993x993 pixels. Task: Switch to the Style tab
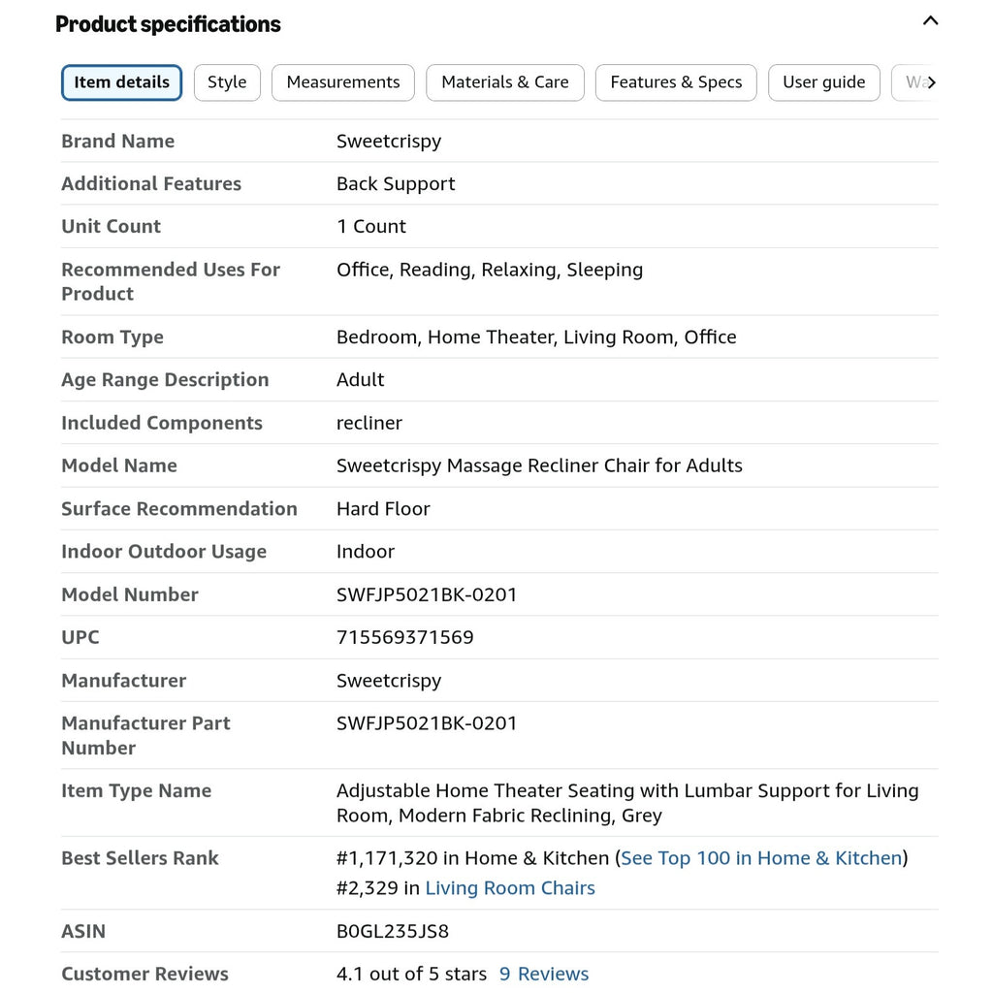[x=227, y=82]
